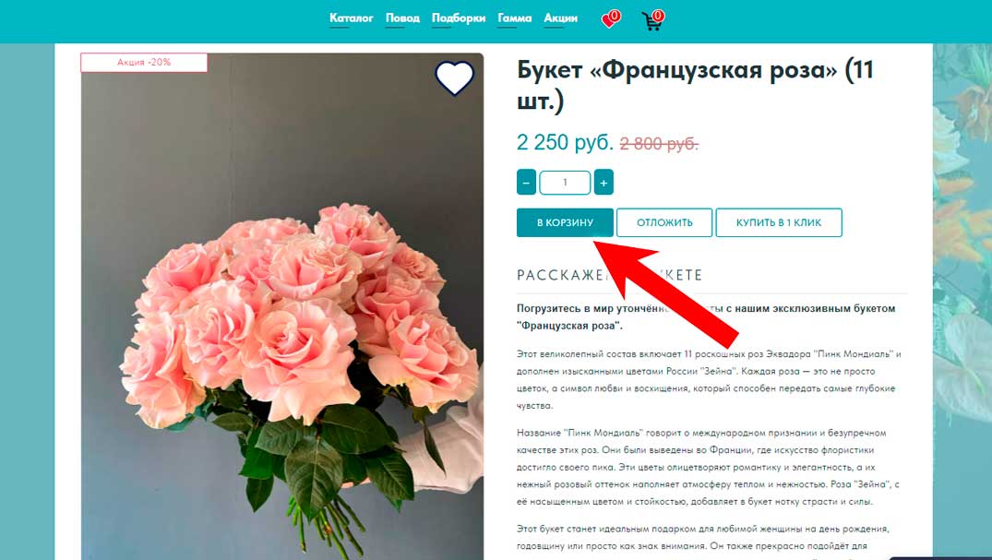Click the 2 250 руб. price
Screen dimensions: 992x560
[565, 142]
